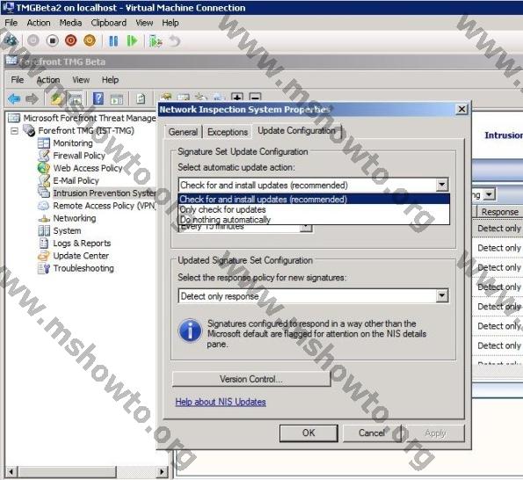Click the Snapshot icon in VM toolbar
The image size is (523, 480).
coord(156,41)
